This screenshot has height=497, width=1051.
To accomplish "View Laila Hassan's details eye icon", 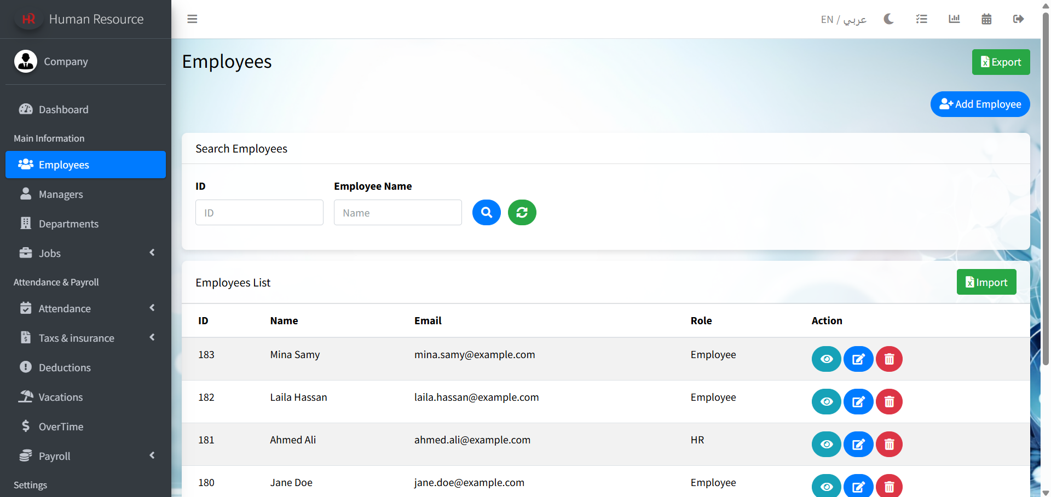I will 827,402.
